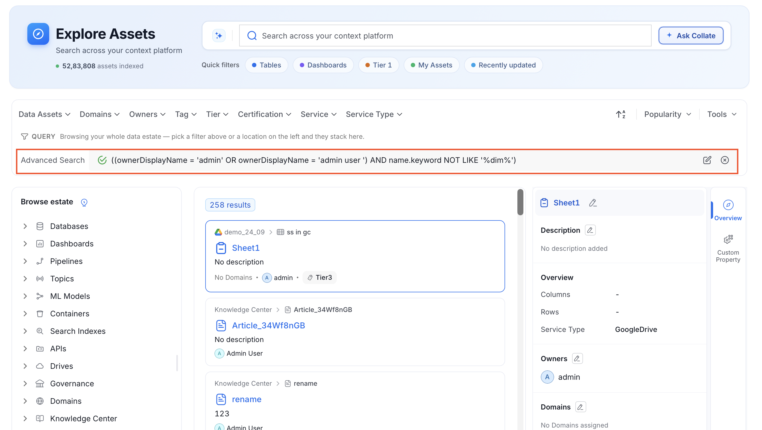Click the Dashboards tree icon
Image resolution: width=762 pixels, height=430 pixels.
tap(40, 244)
